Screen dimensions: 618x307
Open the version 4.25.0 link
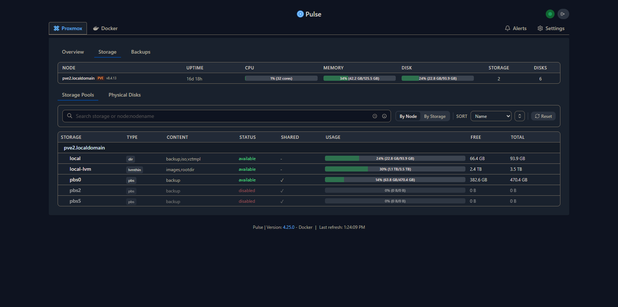(288, 227)
